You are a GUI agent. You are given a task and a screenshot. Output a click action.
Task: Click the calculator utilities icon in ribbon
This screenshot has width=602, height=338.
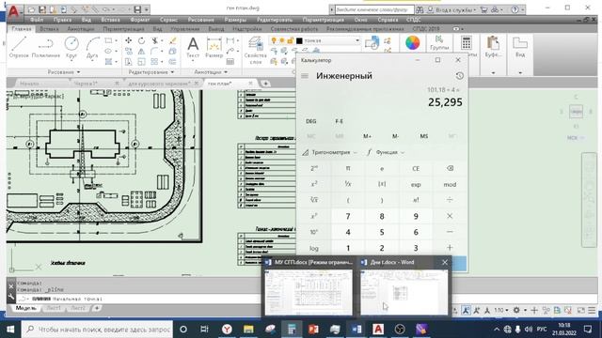click(467, 43)
